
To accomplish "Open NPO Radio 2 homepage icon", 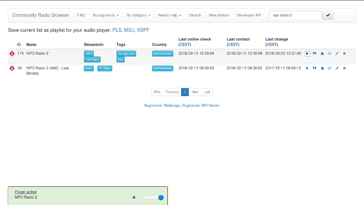I will coord(322,53).
